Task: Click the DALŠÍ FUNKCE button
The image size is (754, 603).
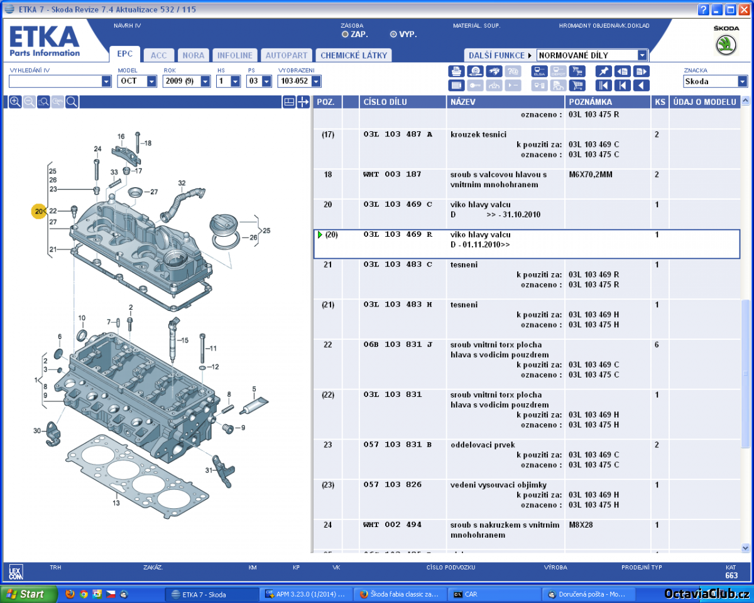Action: (499, 55)
